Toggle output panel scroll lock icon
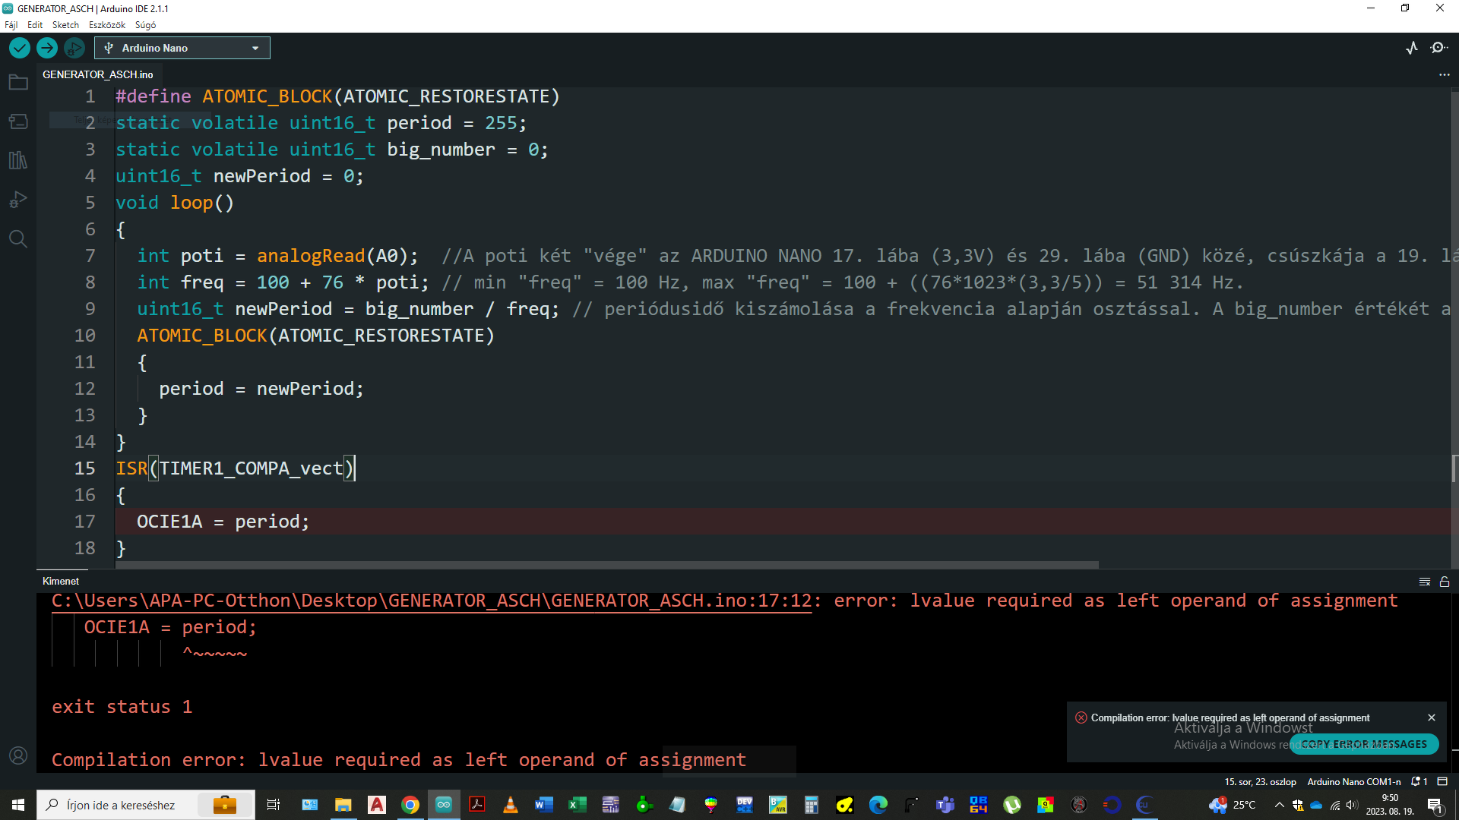Viewport: 1459px width, 820px height. 1445,582
